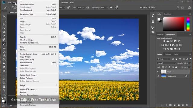
Task: Select the Hand tool
Action: pos(4,87)
